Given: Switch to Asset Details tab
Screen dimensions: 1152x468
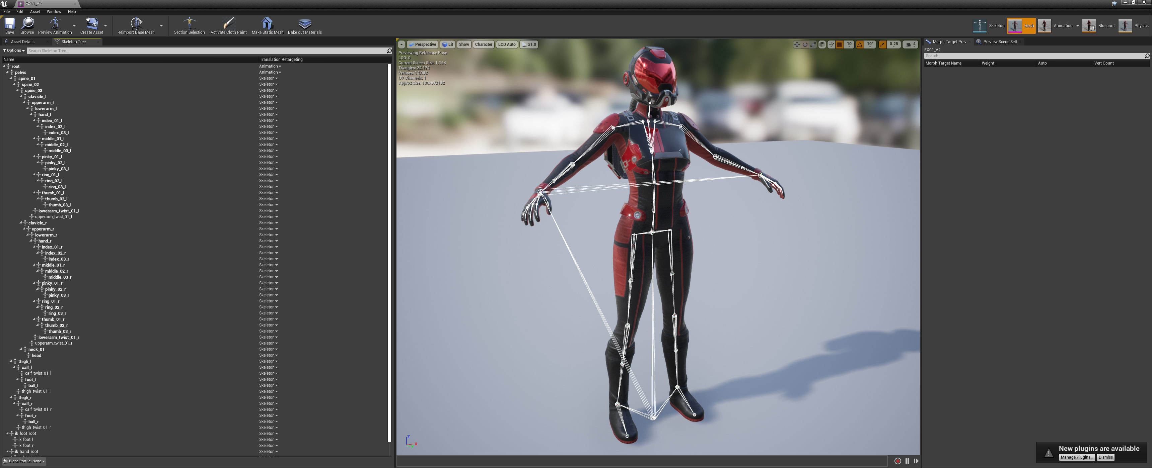Looking at the screenshot, I should (x=22, y=41).
